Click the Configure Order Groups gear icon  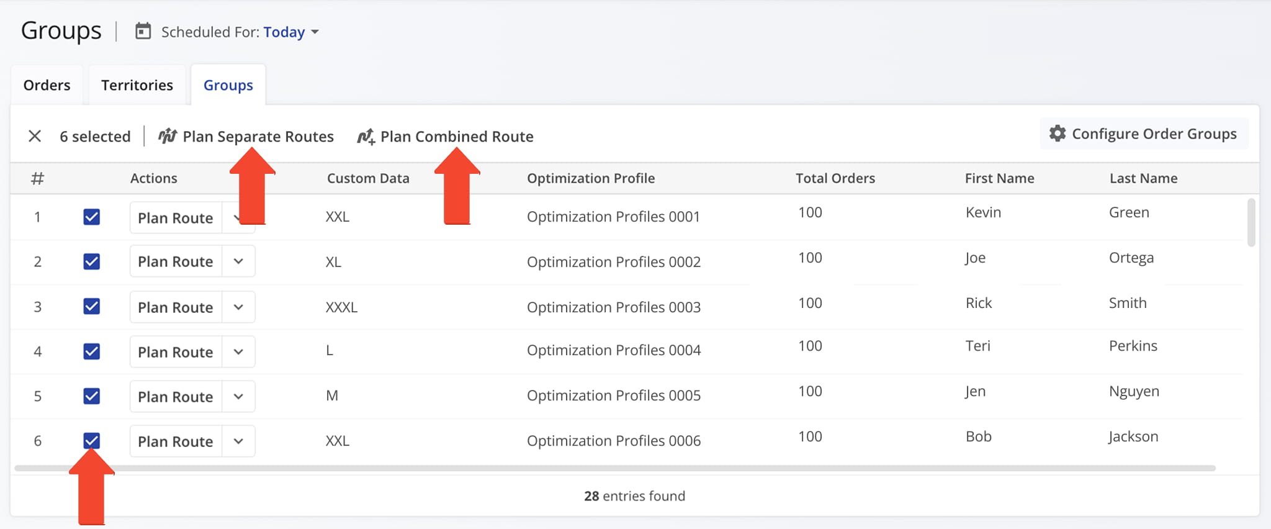point(1058,133)
